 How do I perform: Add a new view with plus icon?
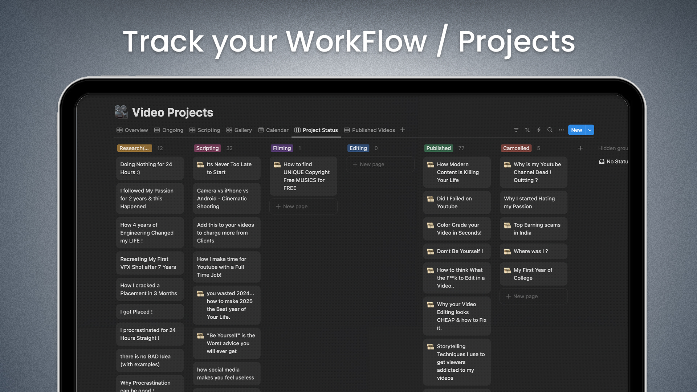pyautogui.click(x=403, y=130)
